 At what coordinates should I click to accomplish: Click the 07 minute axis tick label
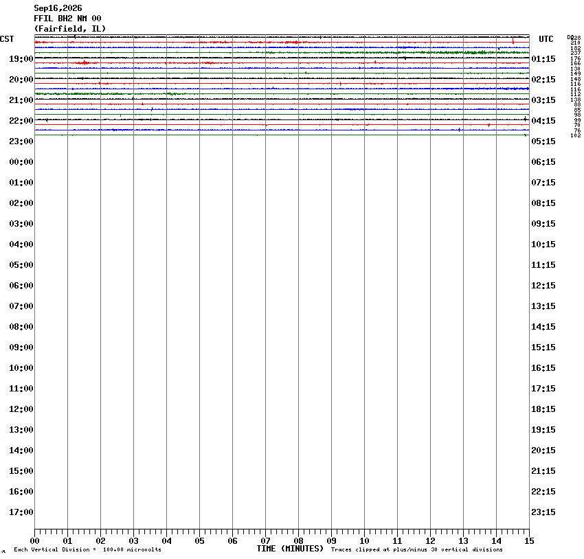click(265, 541)
